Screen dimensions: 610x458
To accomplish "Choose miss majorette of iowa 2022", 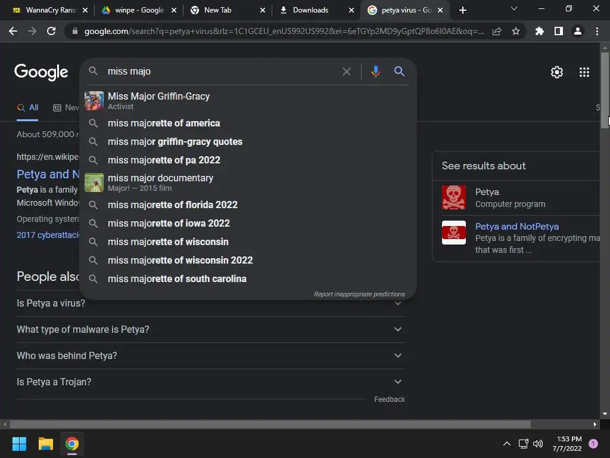I will [248, 223].
